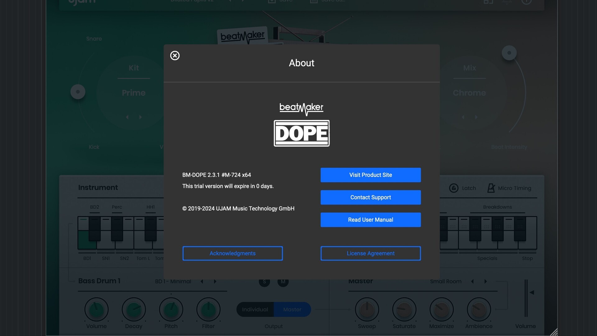
Task: Select next Master room preset
Action: click(485, 281)
